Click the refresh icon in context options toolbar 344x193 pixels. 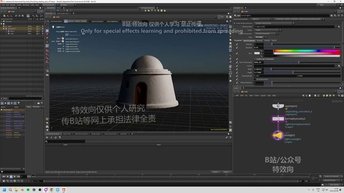tap(55, 137)
